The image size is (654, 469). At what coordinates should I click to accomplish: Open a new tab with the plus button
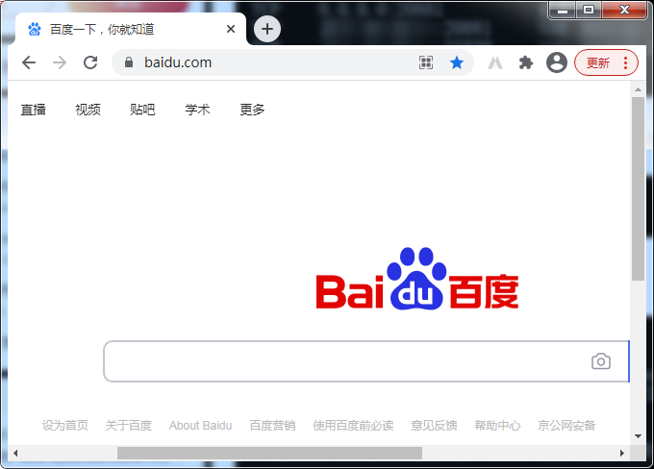[x=267, y=29]
